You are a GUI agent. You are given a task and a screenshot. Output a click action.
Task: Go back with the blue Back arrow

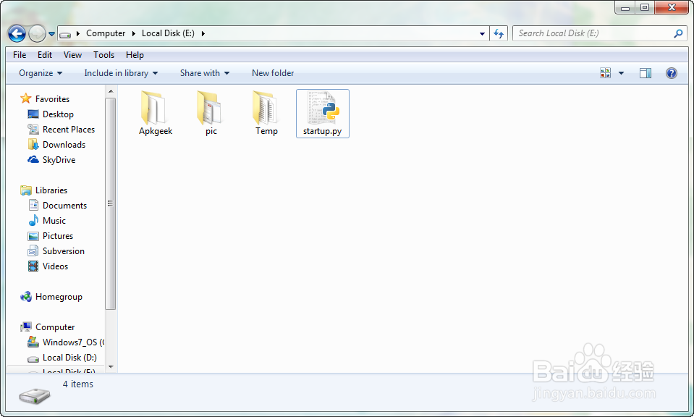coord(17,33)
